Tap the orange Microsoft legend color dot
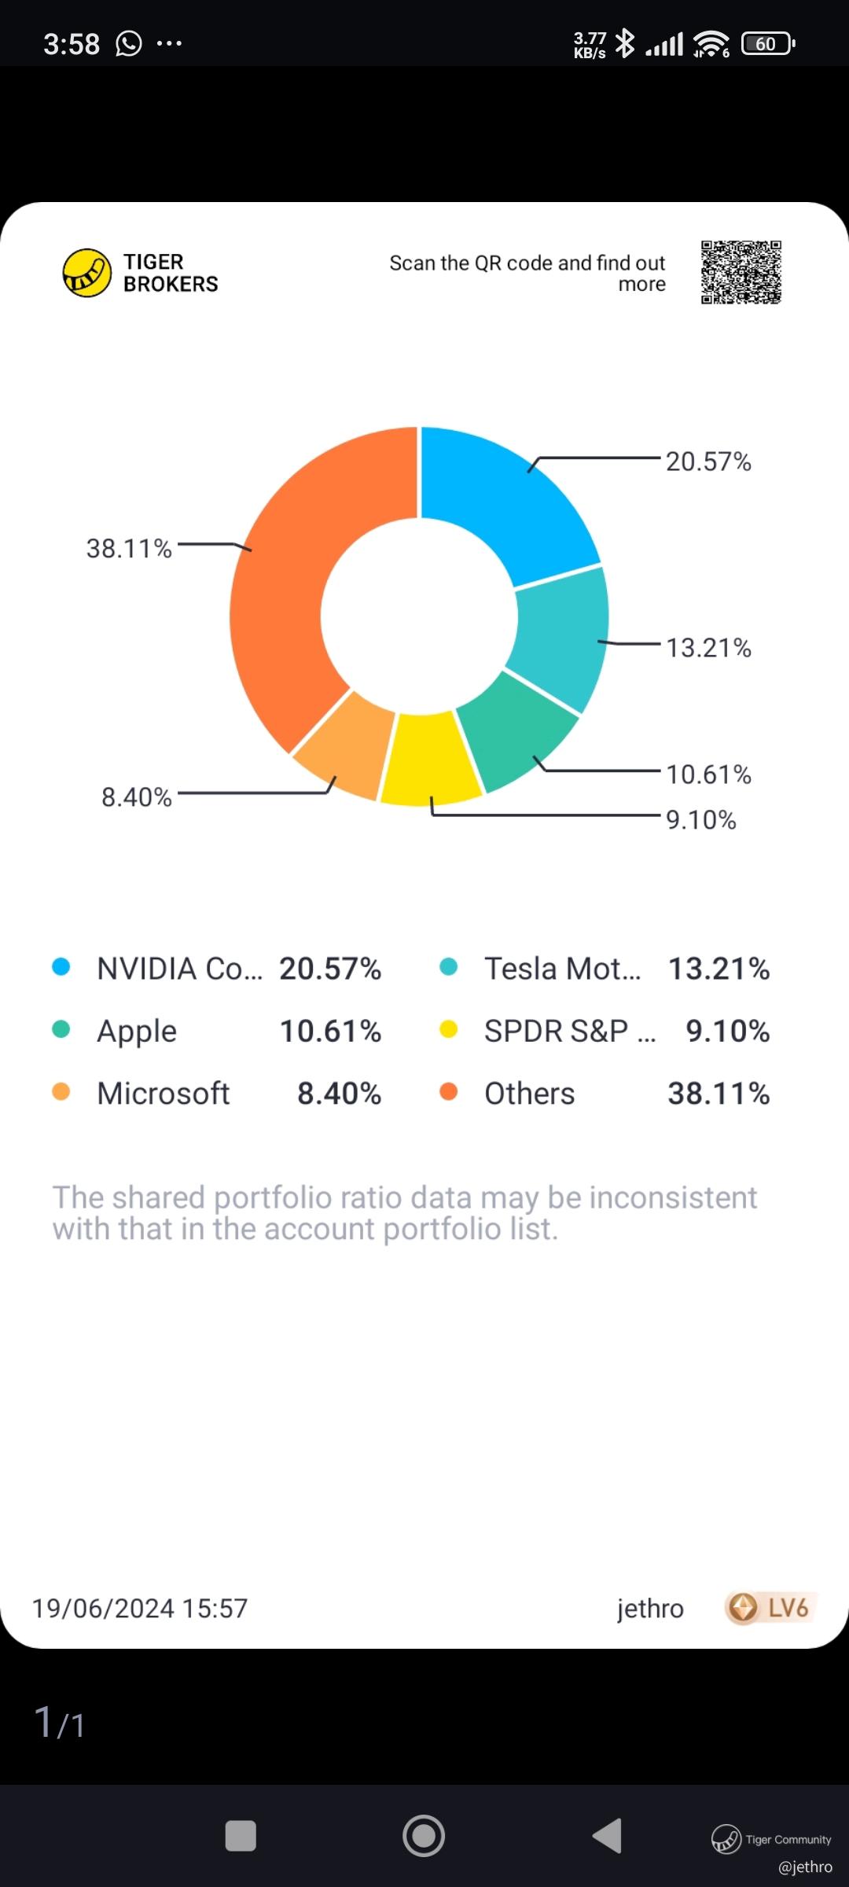The width and height of the screenshot is (849, 1887). point(61,1092)
